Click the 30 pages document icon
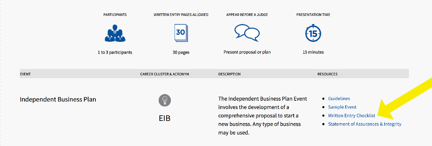 pyautogui.click(x=181, y=33)
